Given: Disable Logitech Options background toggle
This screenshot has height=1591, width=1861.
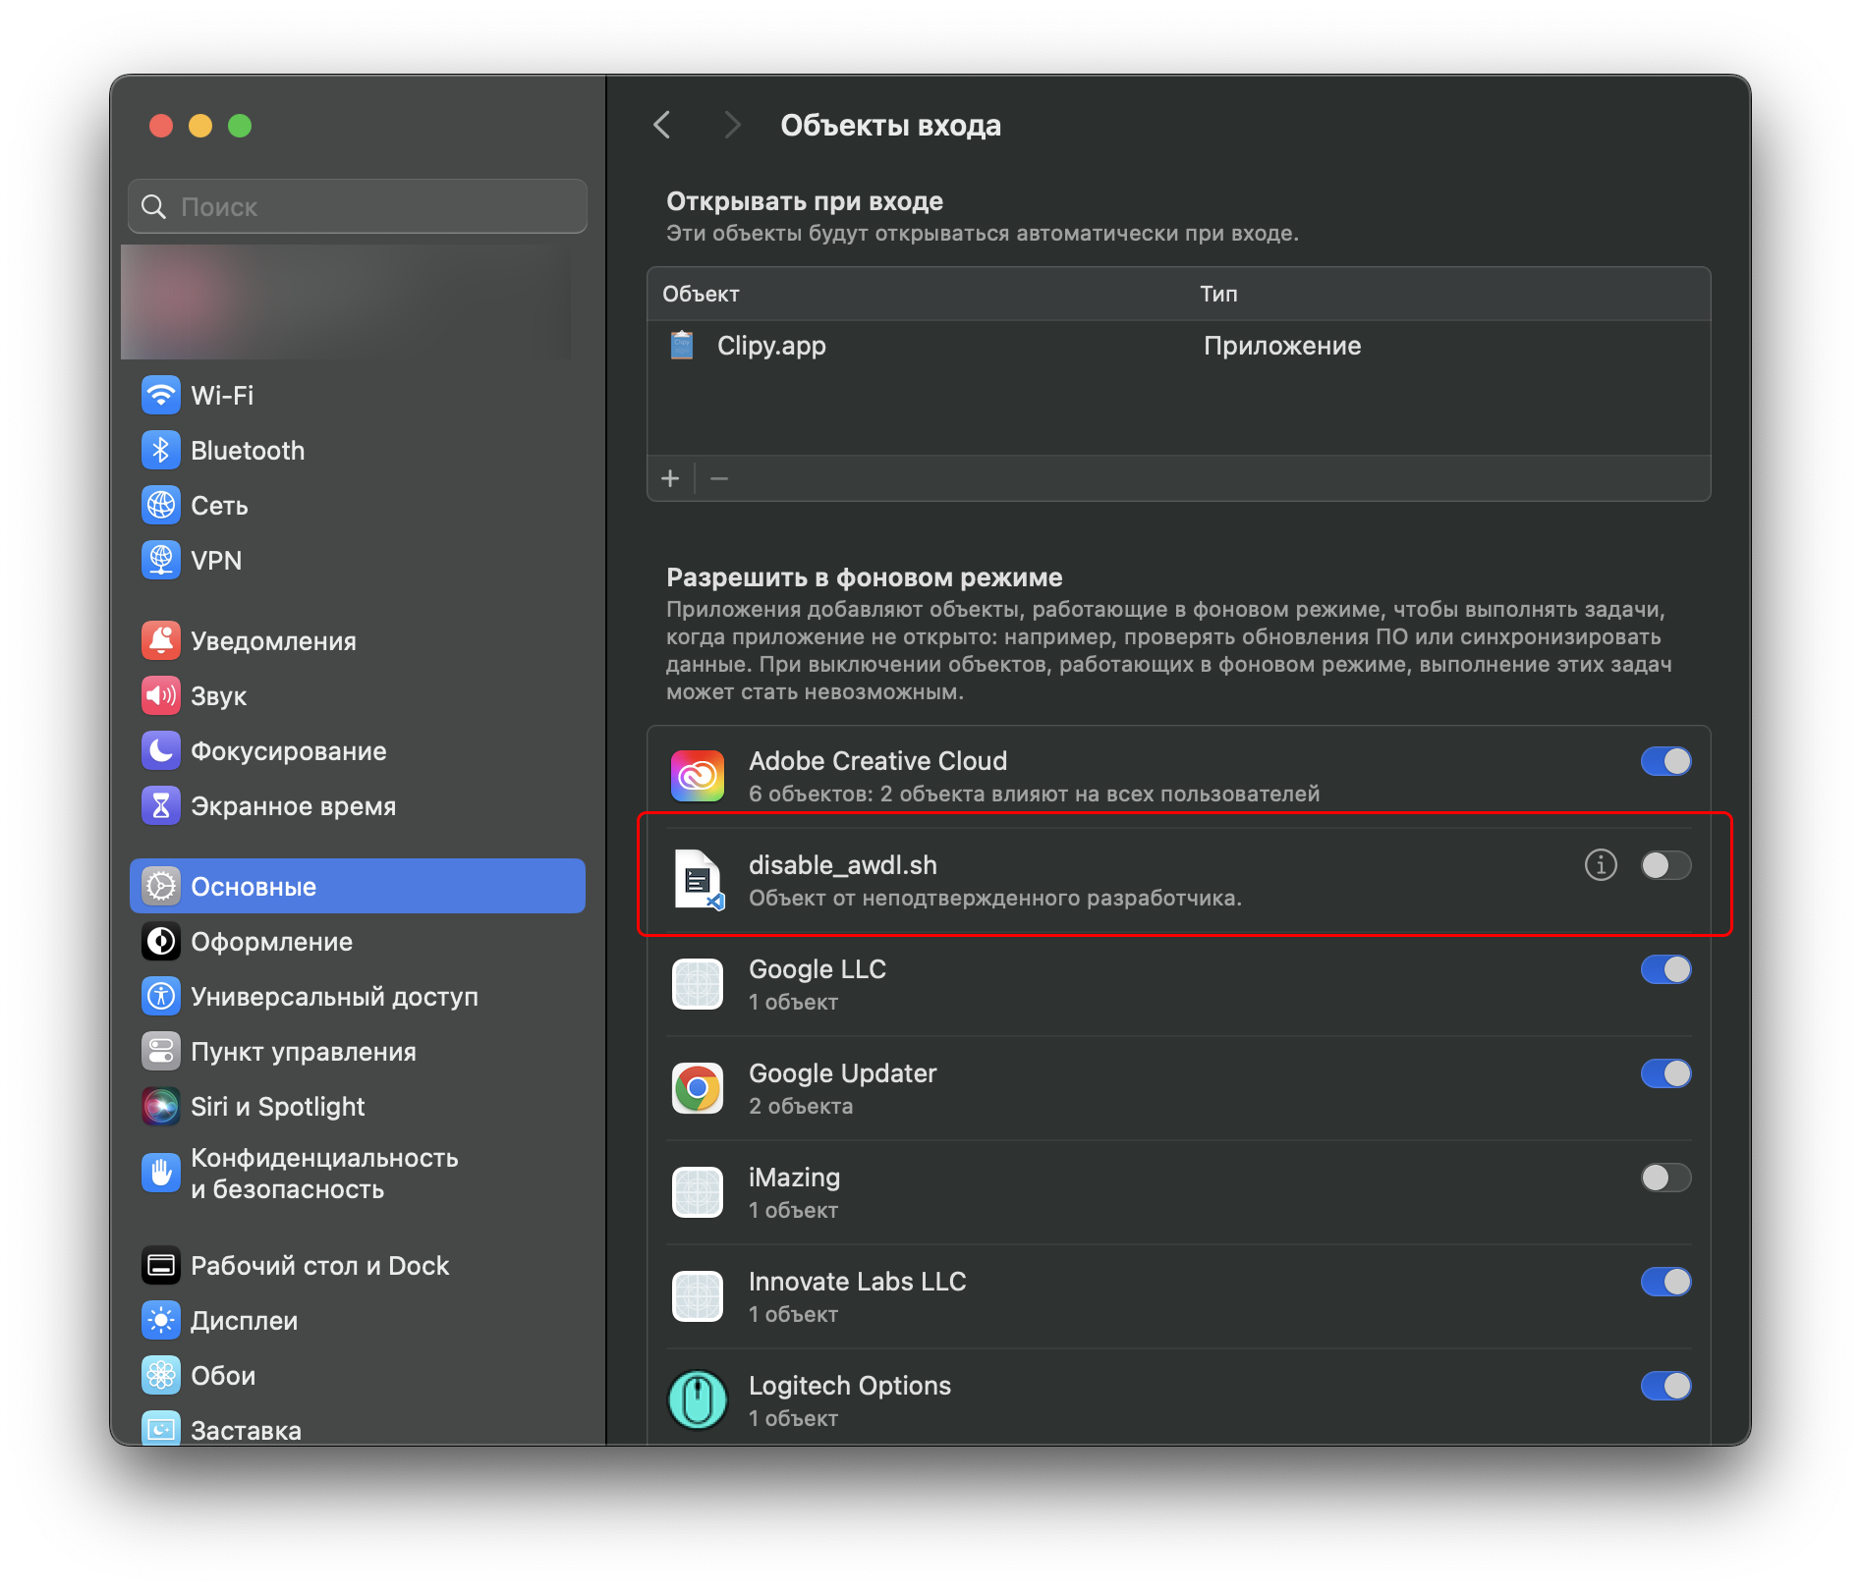Looking at the screenshot, I should (1666, 1386).
